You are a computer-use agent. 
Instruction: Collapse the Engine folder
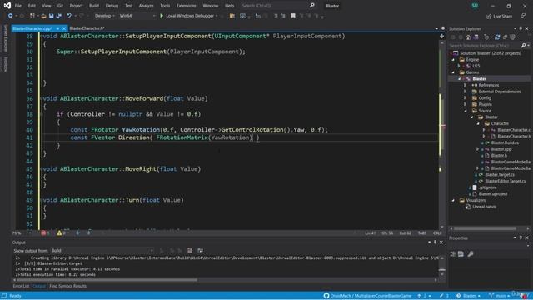pyautogui.click(x=453, y=59)
